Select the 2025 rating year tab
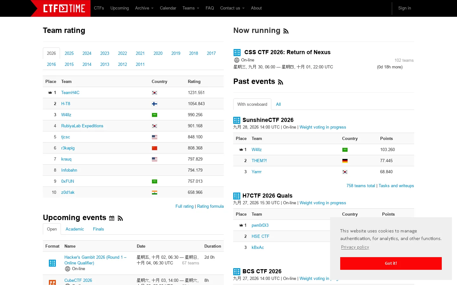 click(69, 53)
